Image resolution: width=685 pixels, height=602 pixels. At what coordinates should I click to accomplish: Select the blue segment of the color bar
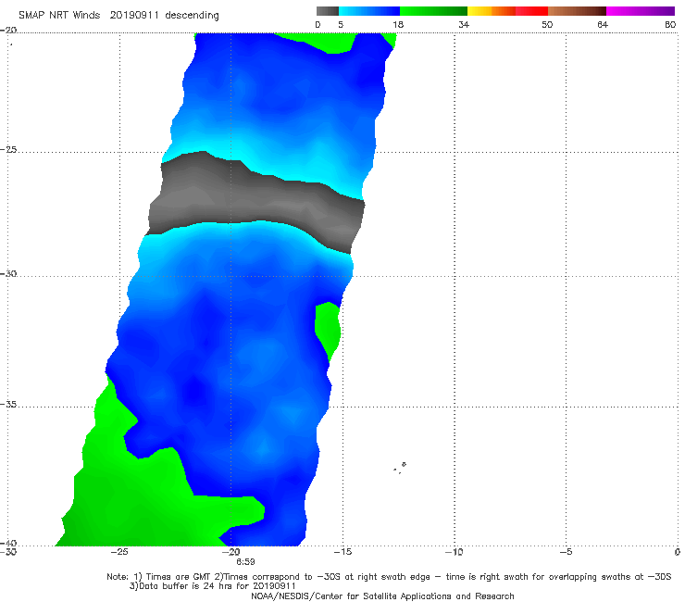tap(369, 11)
